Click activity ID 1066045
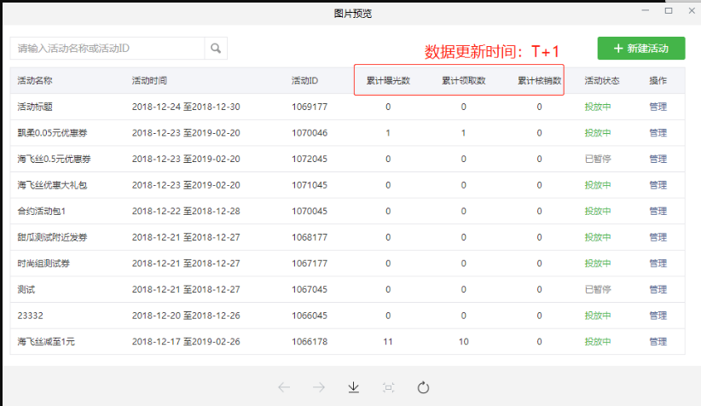 click(310, 316)
